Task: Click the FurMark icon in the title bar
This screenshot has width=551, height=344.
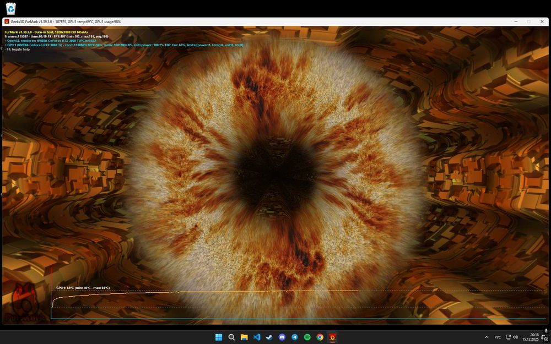Action: pyautogui.click(x=7, y=22)
